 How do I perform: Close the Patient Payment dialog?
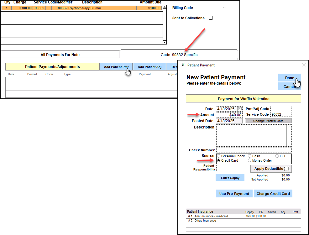pyautogui.click(x=303, y=65)
